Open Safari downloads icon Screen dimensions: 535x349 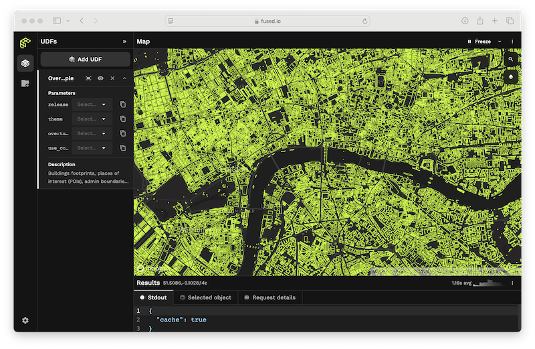(x=465, y=21)
